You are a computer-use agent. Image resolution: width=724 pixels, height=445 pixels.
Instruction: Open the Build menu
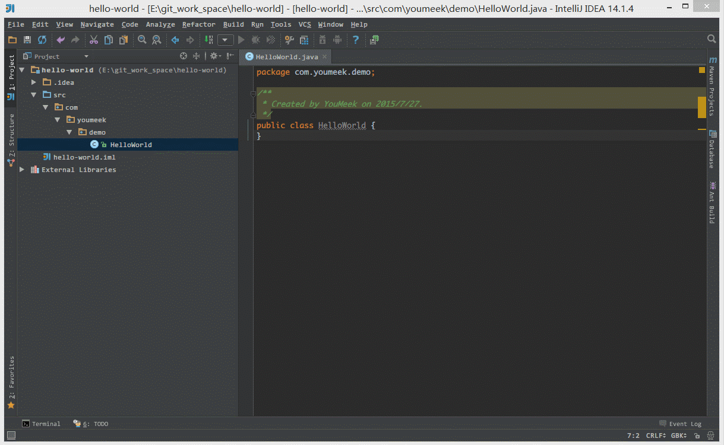[233, 24]
